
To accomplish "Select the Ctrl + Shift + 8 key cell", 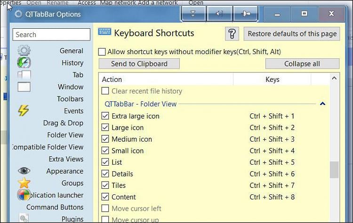I will (272, 197).
